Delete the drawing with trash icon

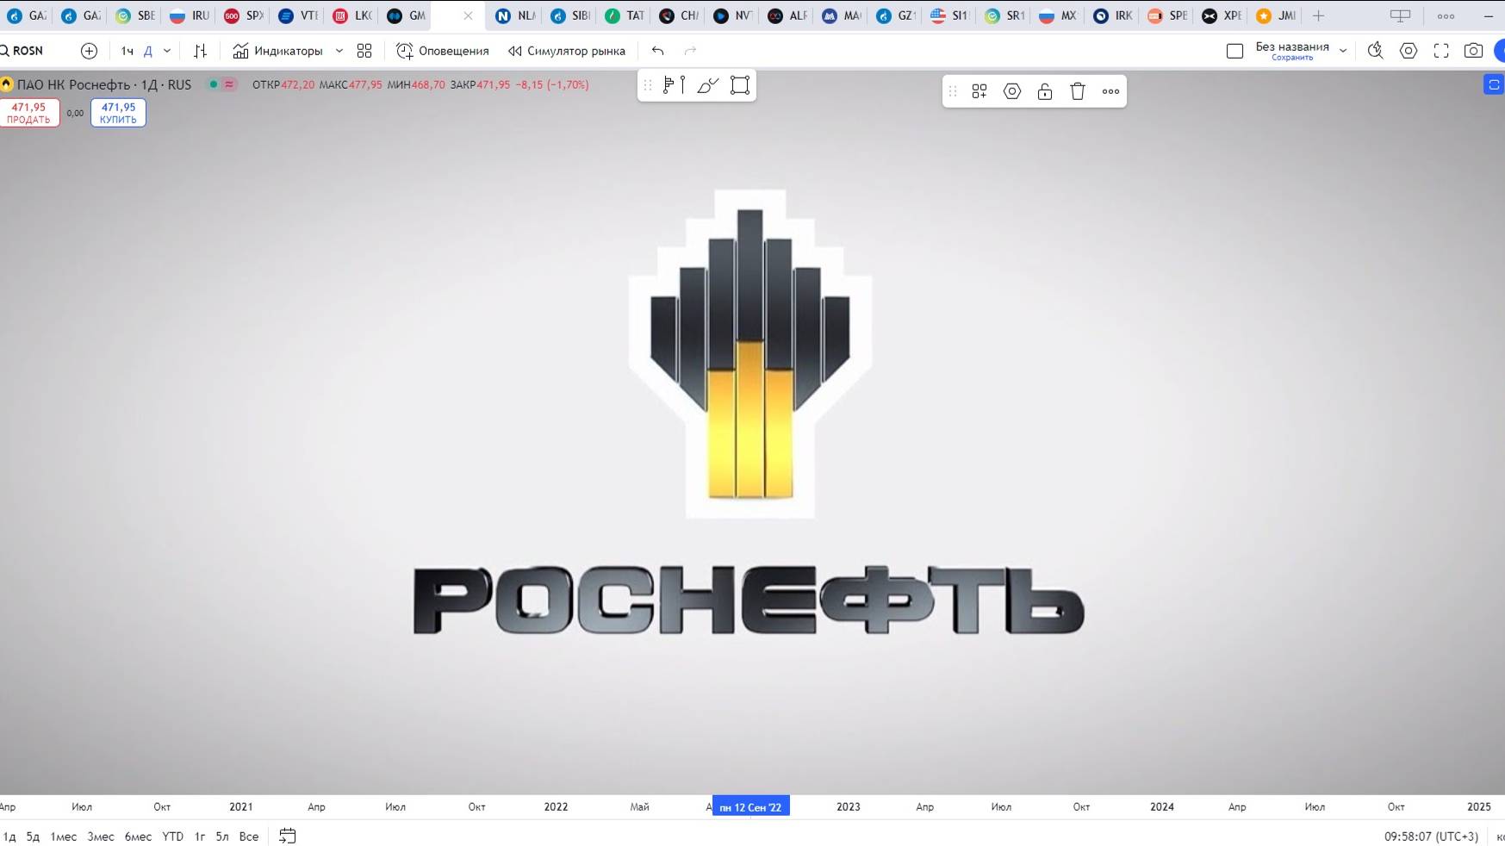tap(1077, 91)
